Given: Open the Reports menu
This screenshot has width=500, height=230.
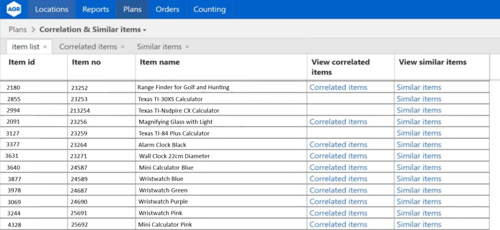Looking at the screenshot, I should (96, 10).
